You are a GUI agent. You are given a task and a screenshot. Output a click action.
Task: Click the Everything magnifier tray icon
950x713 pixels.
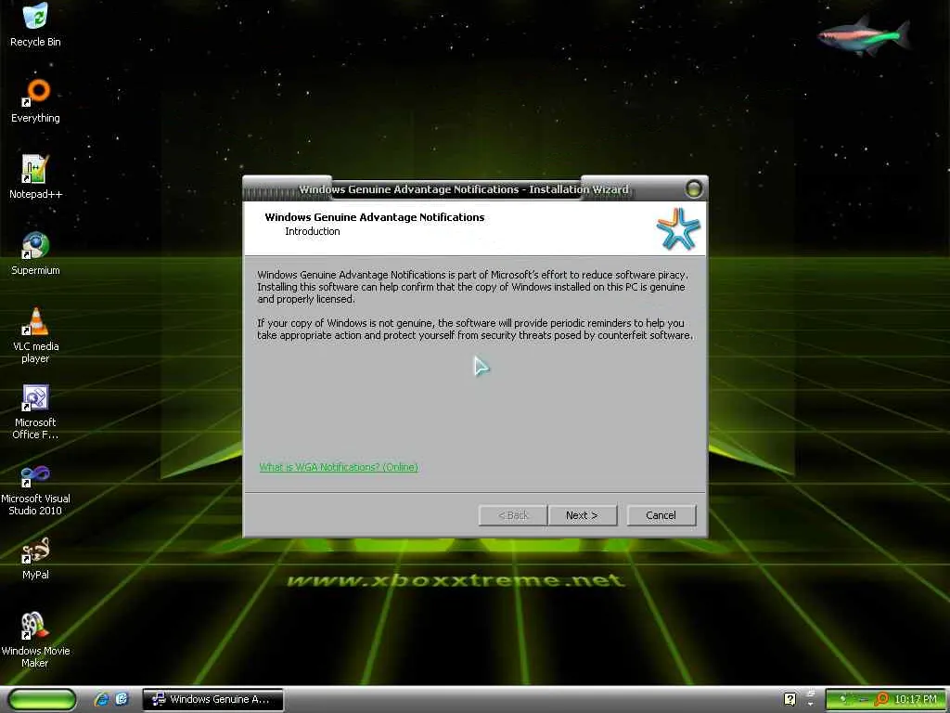click(x=881, y=699)
